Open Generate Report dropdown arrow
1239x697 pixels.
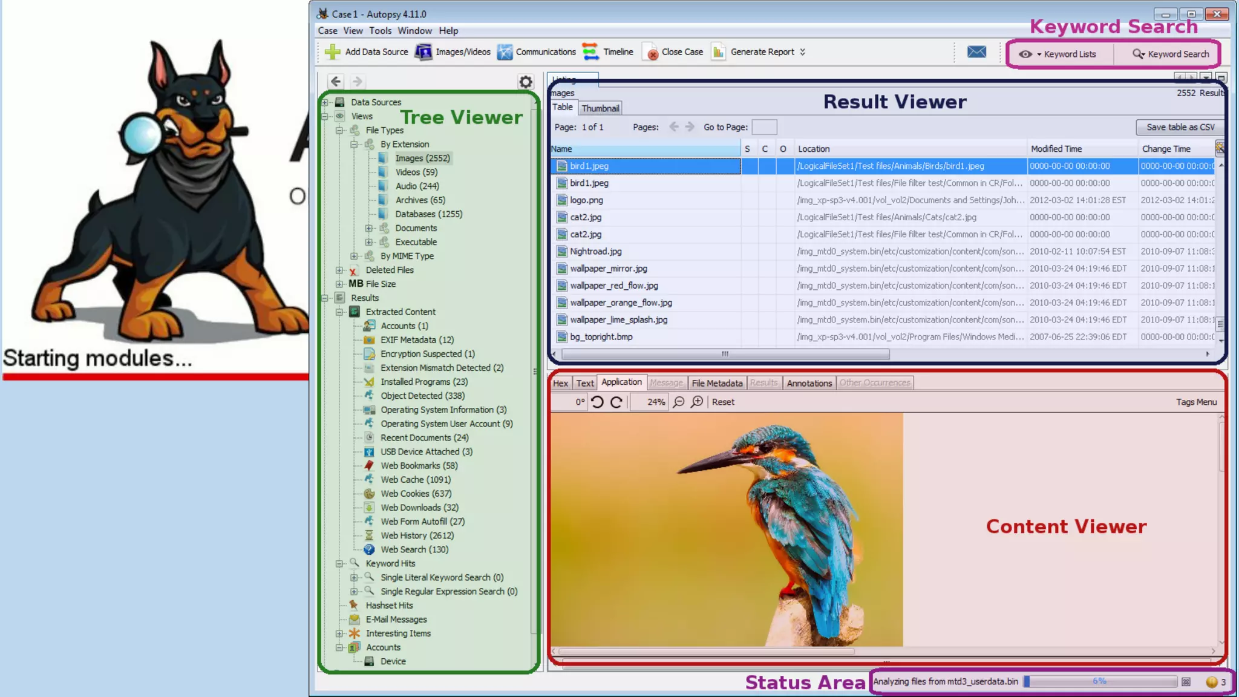point(803,52)
